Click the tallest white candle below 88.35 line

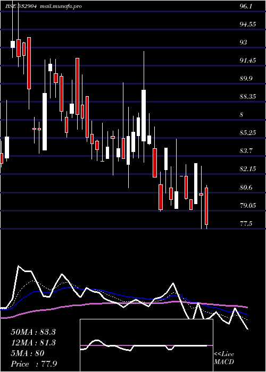(x=45, y=122)
